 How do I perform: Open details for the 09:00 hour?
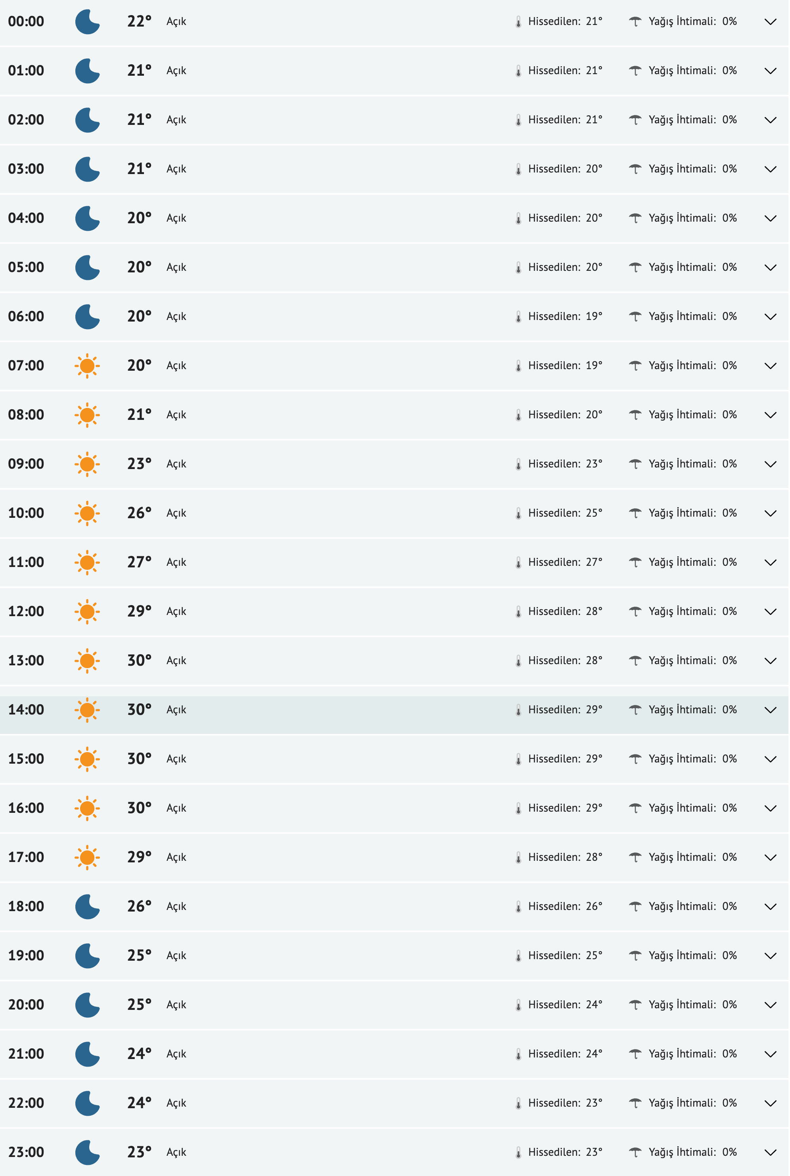click(x=771, y=464)
